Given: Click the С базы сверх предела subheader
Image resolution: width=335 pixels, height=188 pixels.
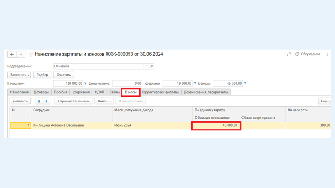Looking at the screenshot, I should (x=262, y=118).
